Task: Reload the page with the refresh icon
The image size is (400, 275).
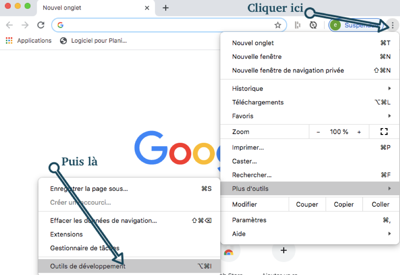Action: click(41, 25)
